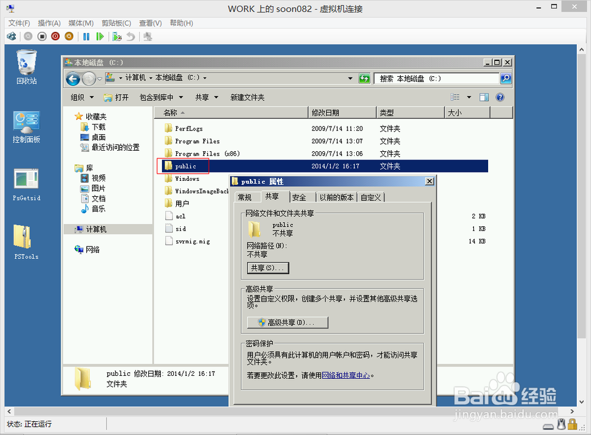Switch to the 自定义 tab
The height and width of the screenshot is (435, 591).
coord(371,197)
